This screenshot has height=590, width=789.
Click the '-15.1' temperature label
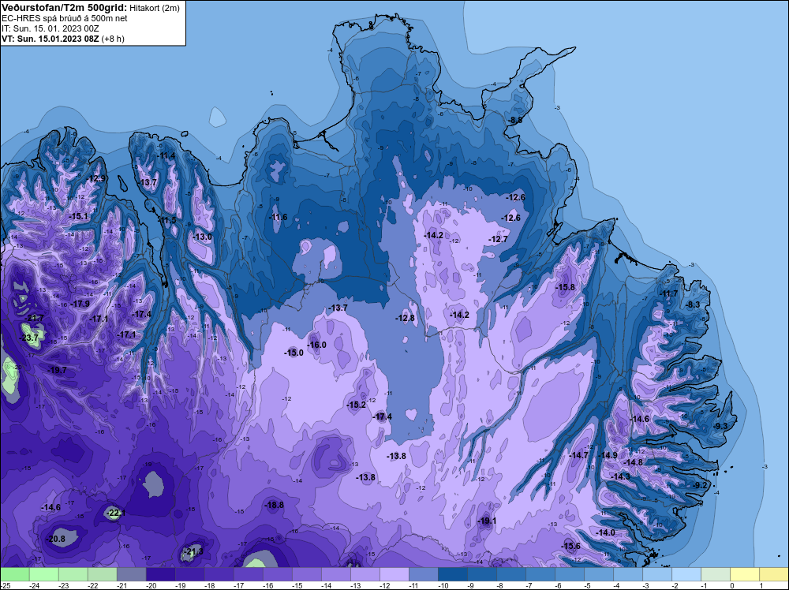tap(78, 216)
